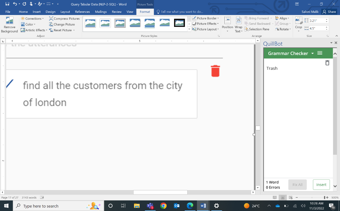Click the trash icon in QuillBot panel
Viewport: 340px width, 211px height.
pyautogui.click(x=327, y=63)
